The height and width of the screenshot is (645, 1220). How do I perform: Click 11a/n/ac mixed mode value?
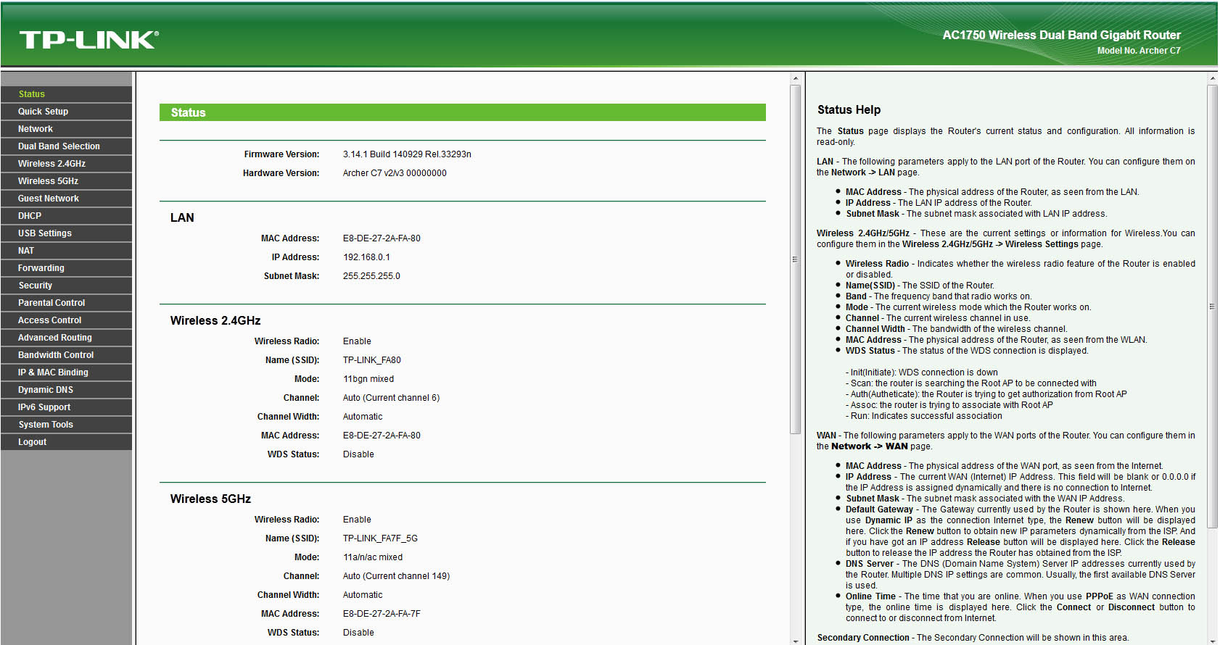coord(373,557)
